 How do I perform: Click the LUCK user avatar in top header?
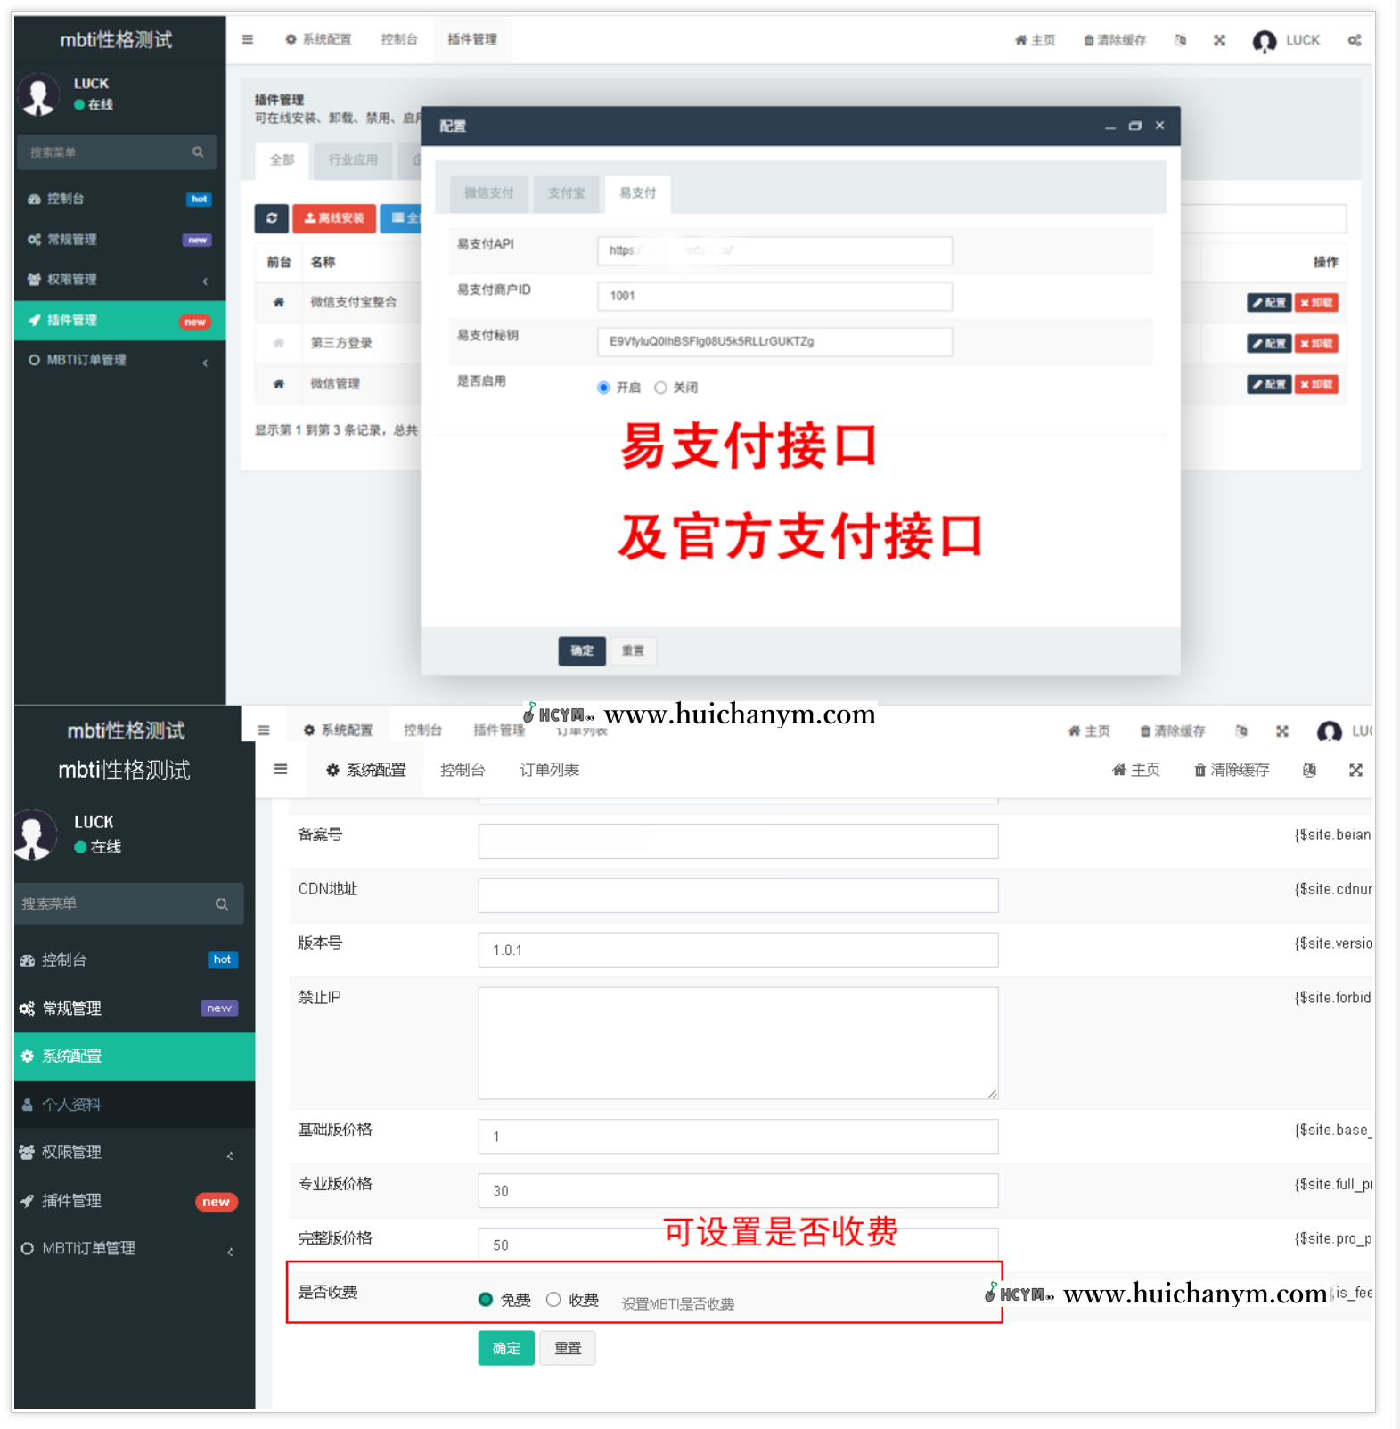[x=1264, y=41]
